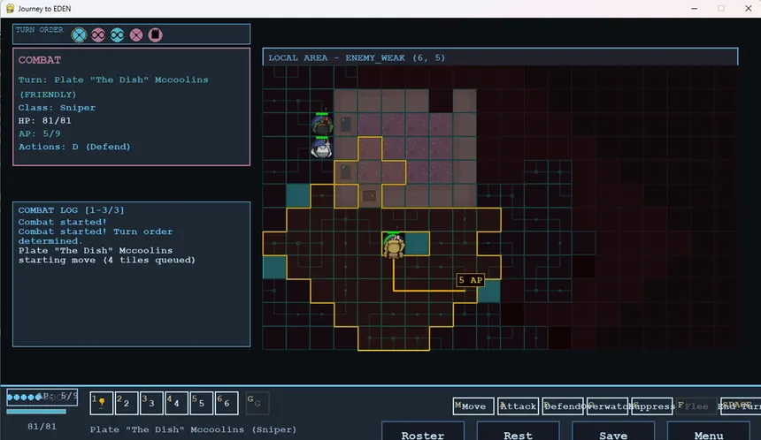The width and height of the screenshot is (761, 440).
Task: Click the Rest button
Action: coord(518,432)
